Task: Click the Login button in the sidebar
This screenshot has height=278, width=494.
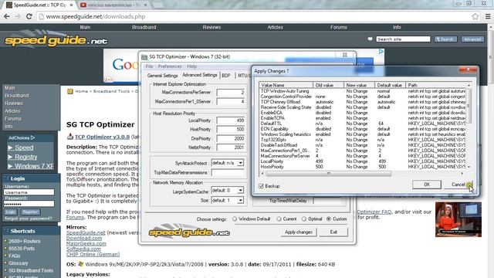Action: pos(10,212)
